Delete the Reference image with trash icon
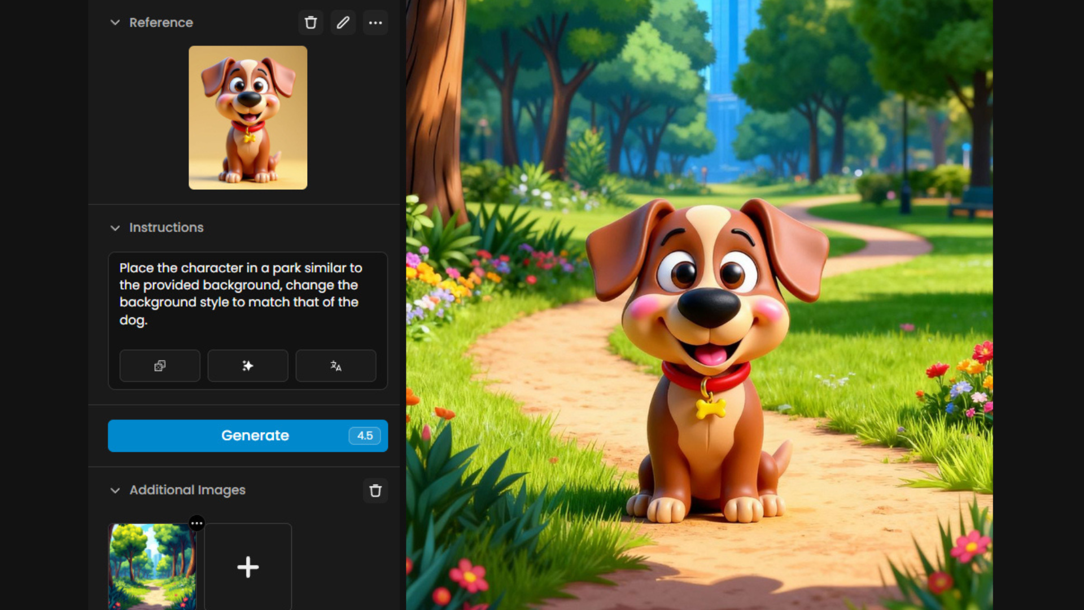1084x610 pixels. (311, 23)
